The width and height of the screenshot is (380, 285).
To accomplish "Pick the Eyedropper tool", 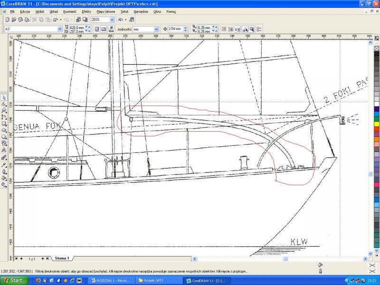I will click(x=4, y=164).
